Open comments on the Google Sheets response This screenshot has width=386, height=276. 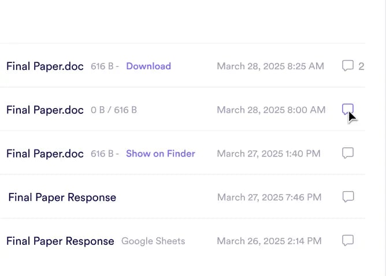347,240
